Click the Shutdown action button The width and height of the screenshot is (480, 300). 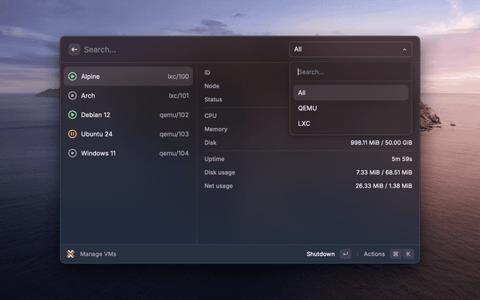coord(320,254)
